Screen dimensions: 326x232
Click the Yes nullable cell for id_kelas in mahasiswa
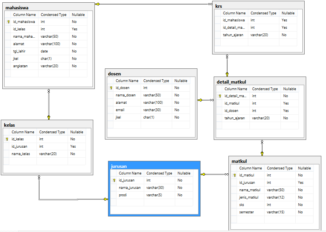pyautogui.click(x=78, y=29)
